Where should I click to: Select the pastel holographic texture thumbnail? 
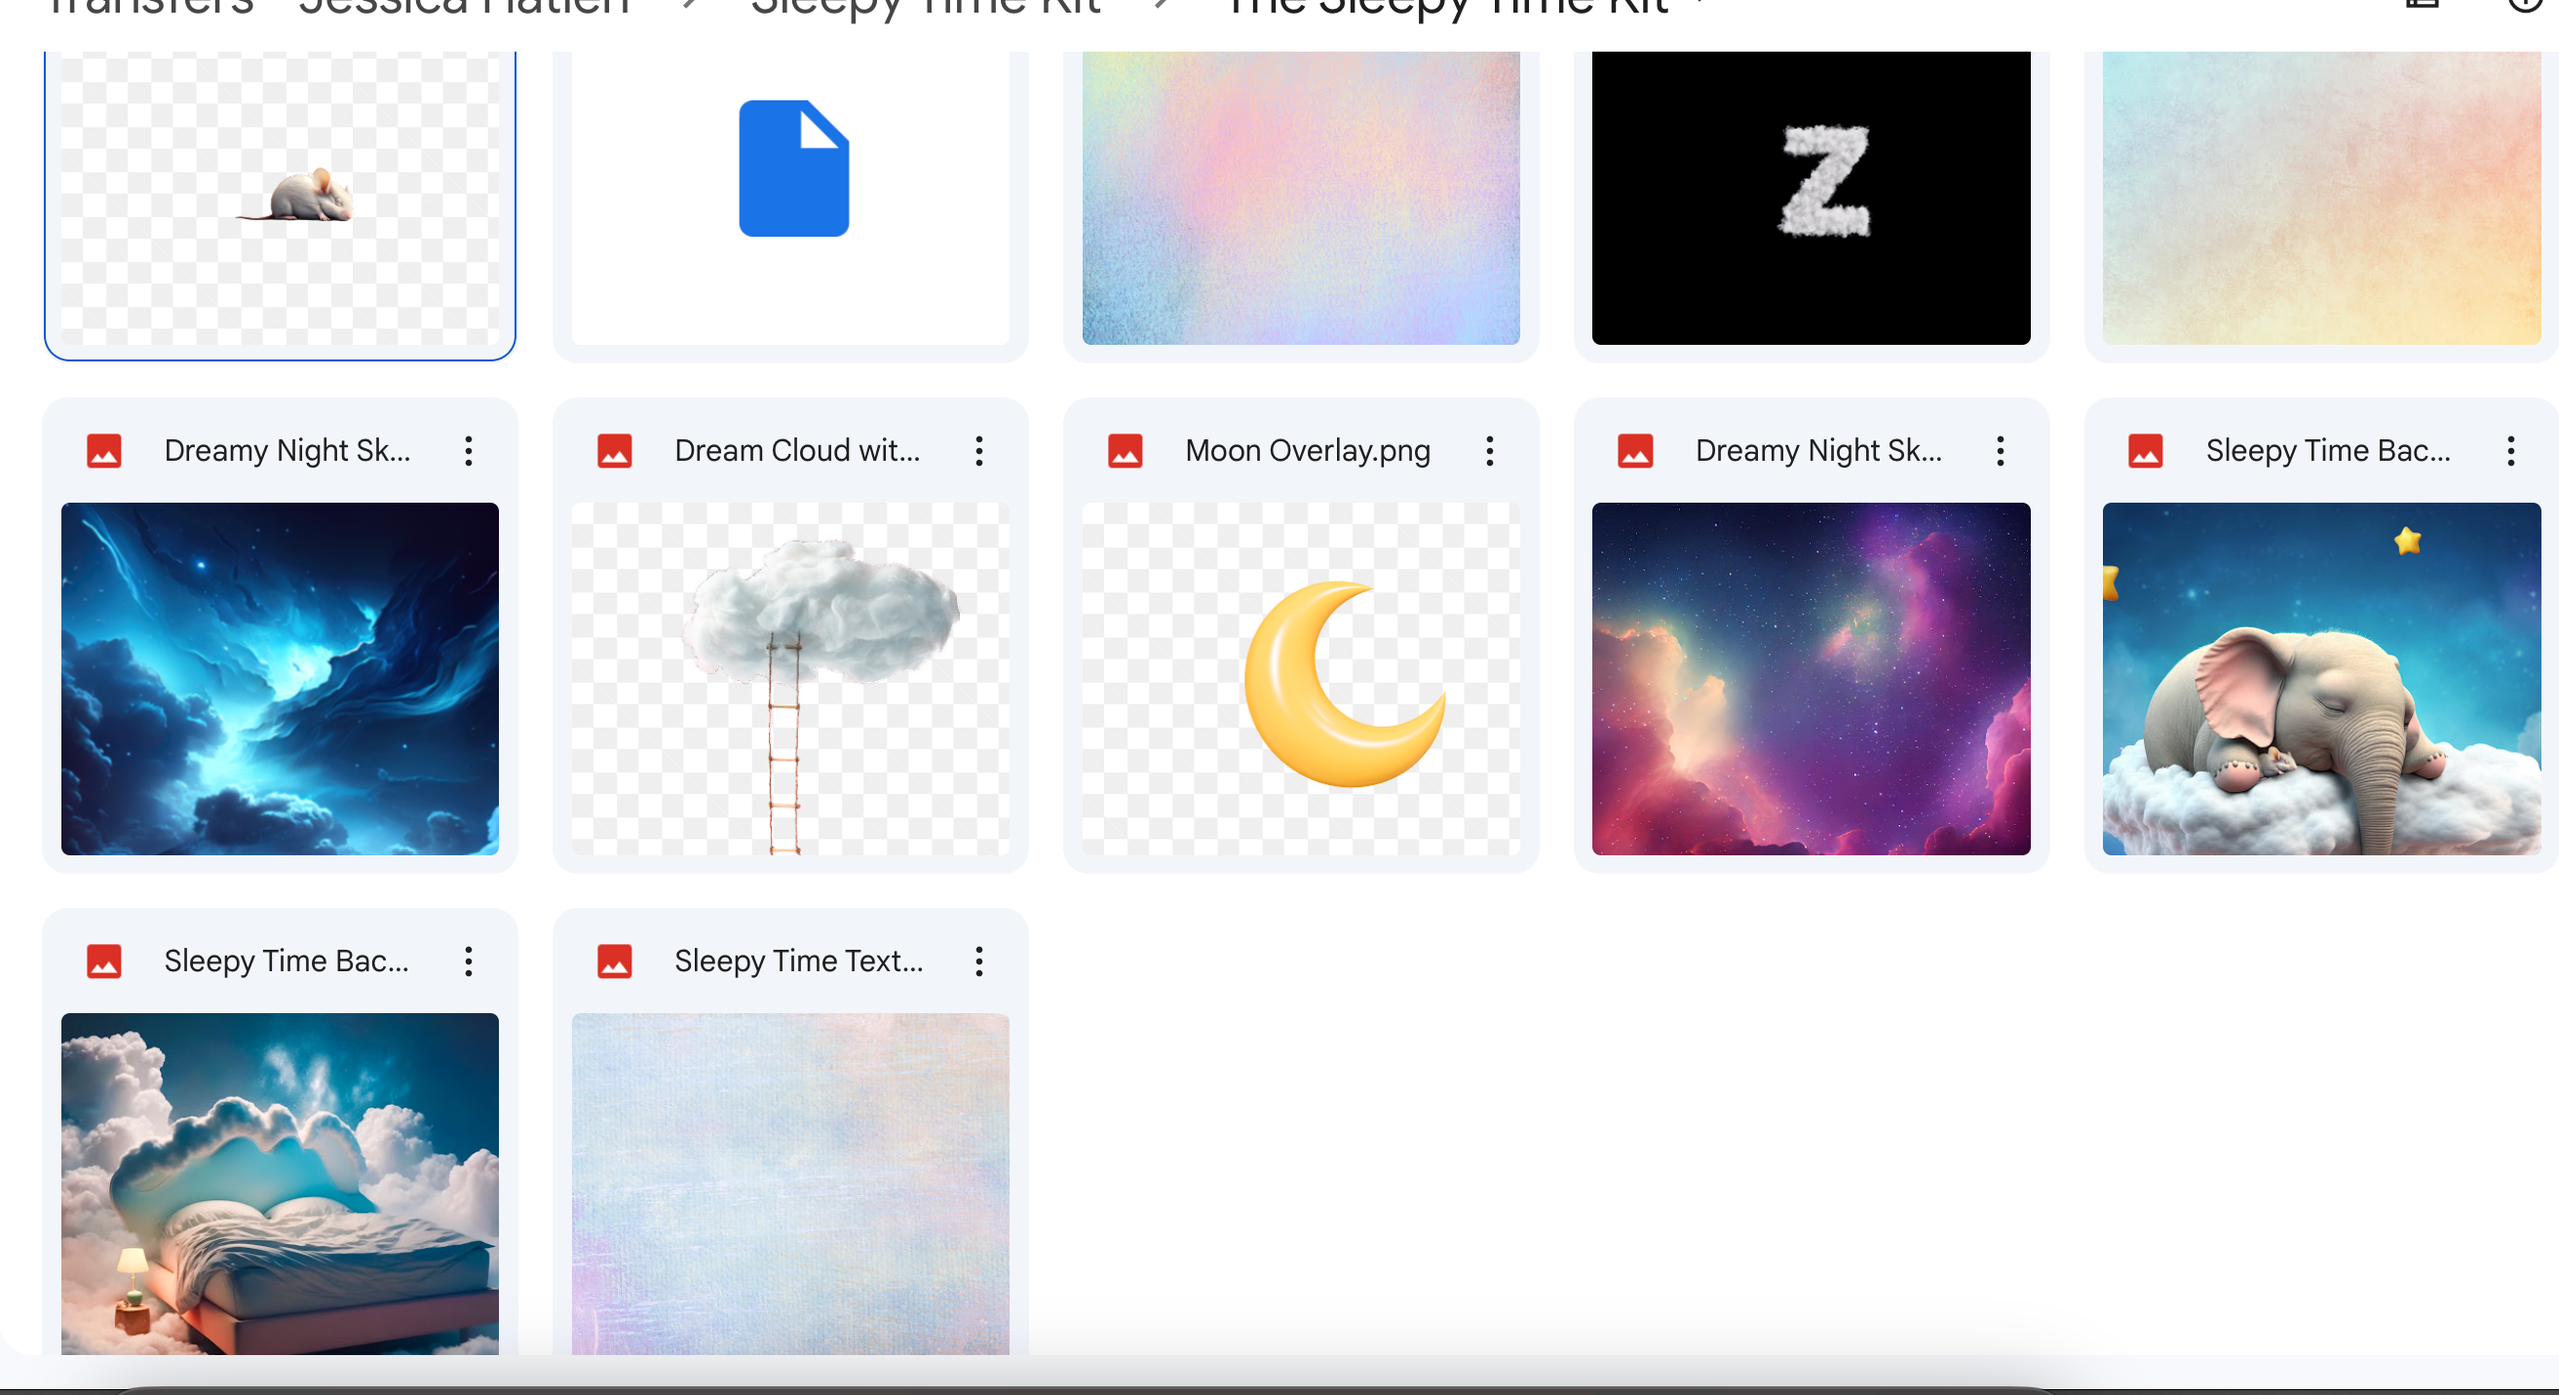pyautogui.click(x=1300, y=198)
